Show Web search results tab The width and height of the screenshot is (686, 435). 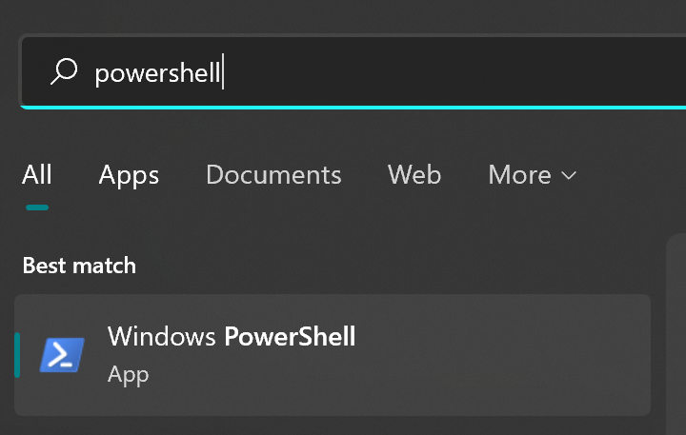click(414, 175)
